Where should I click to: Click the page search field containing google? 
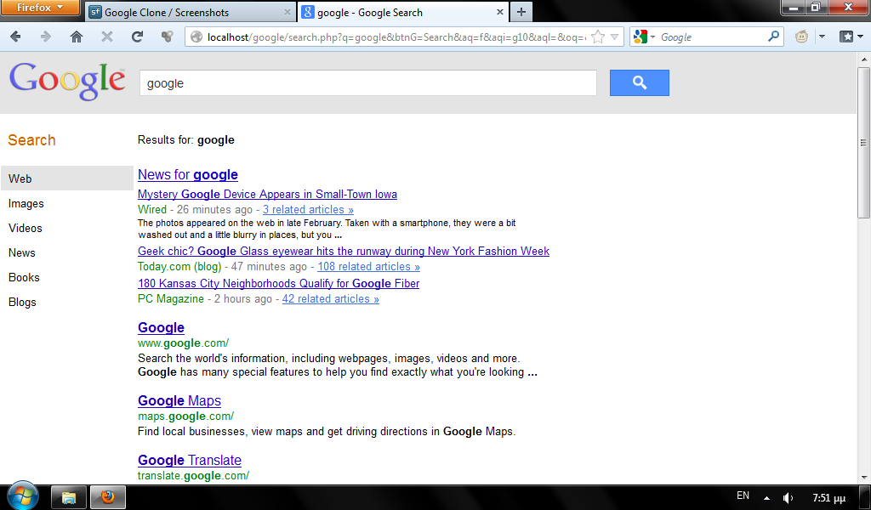pos(367,83)
